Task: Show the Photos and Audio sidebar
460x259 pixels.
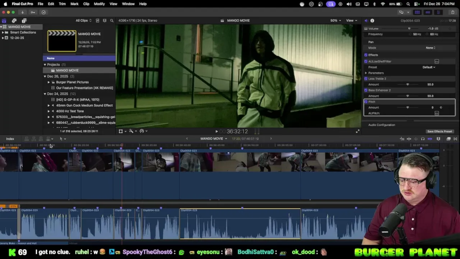Action: [x=14, y=21]
